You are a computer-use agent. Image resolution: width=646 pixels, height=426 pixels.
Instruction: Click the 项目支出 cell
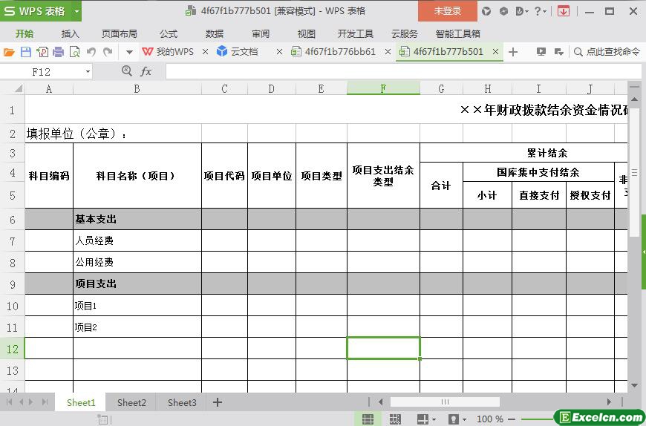coord(137,284)
